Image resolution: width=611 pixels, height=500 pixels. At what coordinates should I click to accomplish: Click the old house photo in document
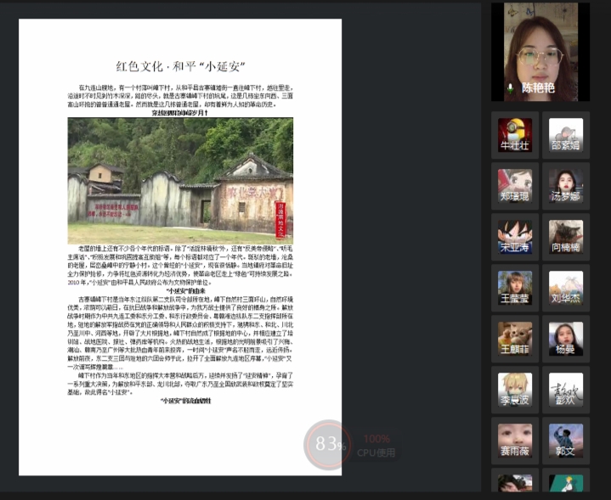pyautogui.click(x=180, y=180)
